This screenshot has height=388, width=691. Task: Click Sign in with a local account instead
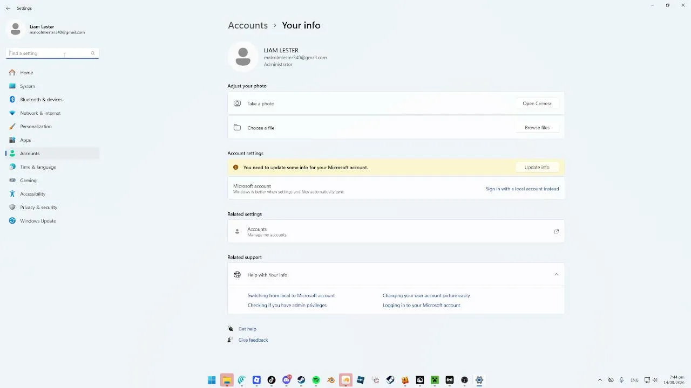tap(522, 189)
